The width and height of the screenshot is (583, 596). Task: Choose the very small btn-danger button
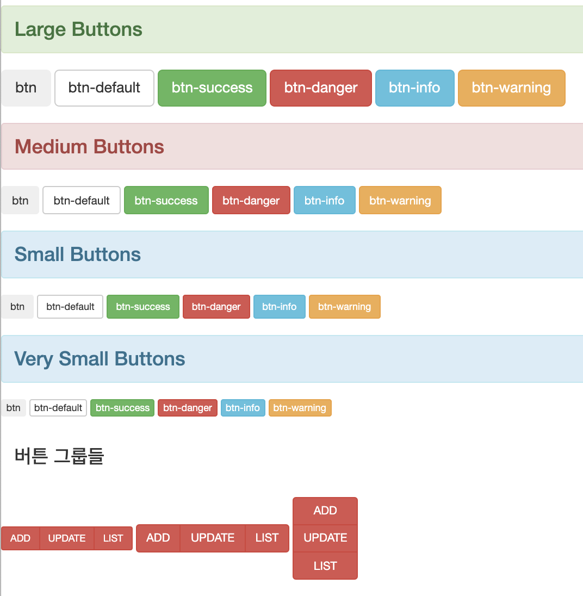tap(188, 408)
